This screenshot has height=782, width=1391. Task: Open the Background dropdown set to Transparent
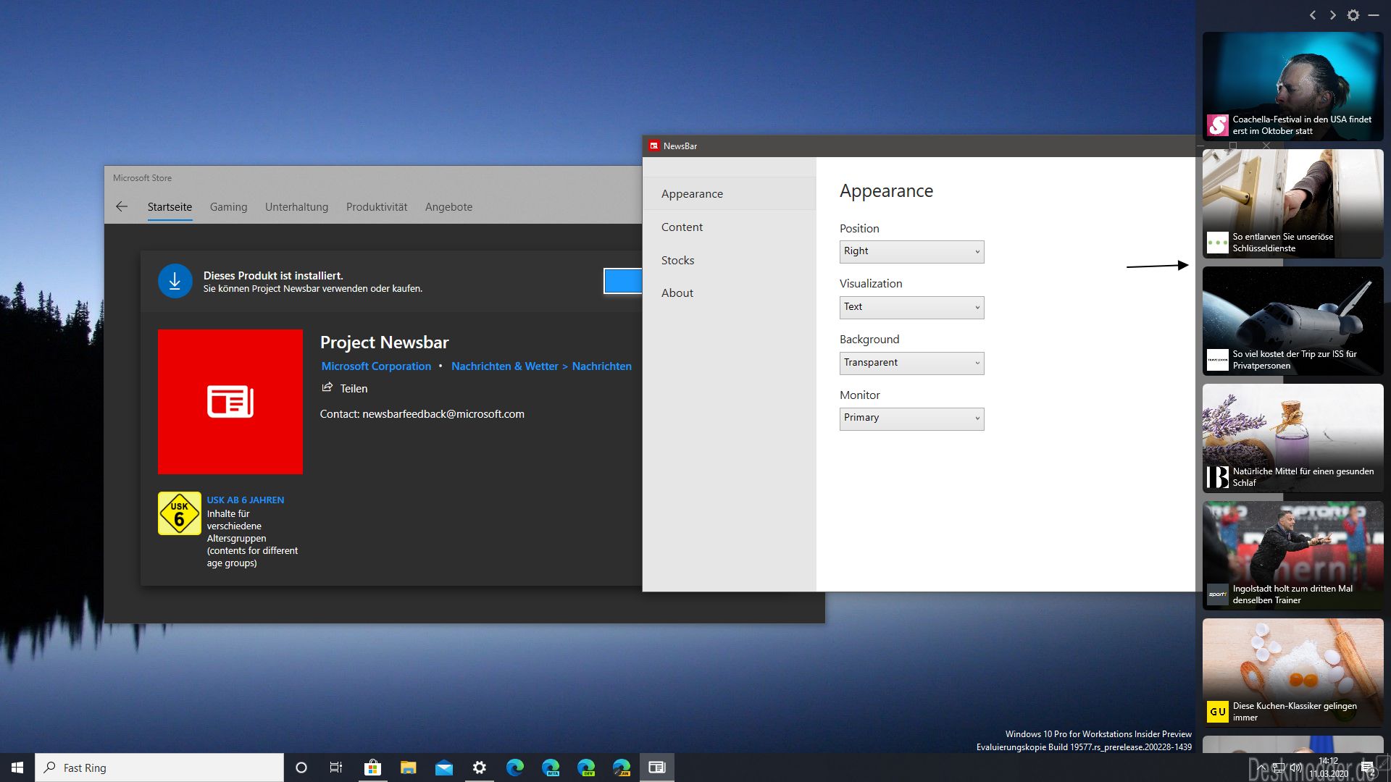point(911,363)
